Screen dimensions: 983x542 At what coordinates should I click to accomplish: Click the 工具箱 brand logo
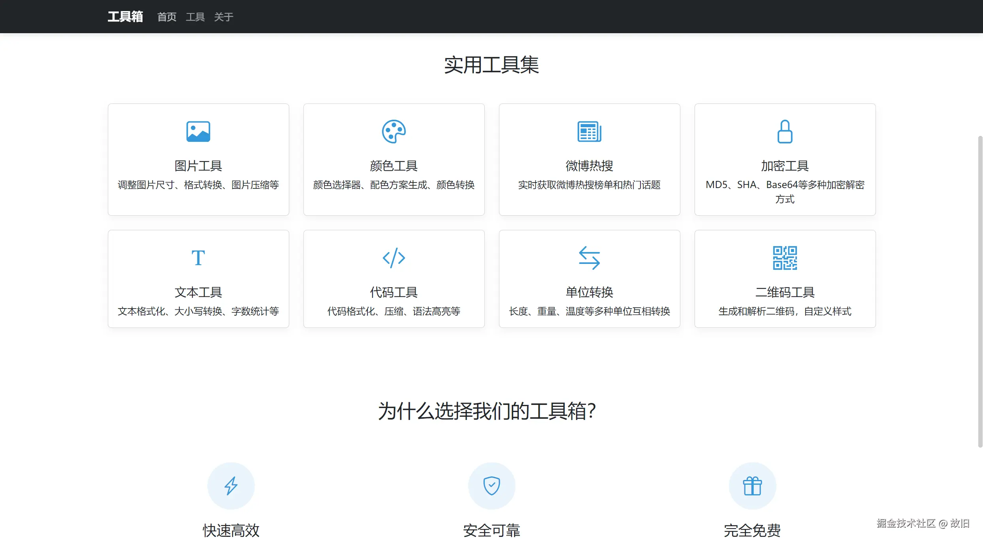125,17
